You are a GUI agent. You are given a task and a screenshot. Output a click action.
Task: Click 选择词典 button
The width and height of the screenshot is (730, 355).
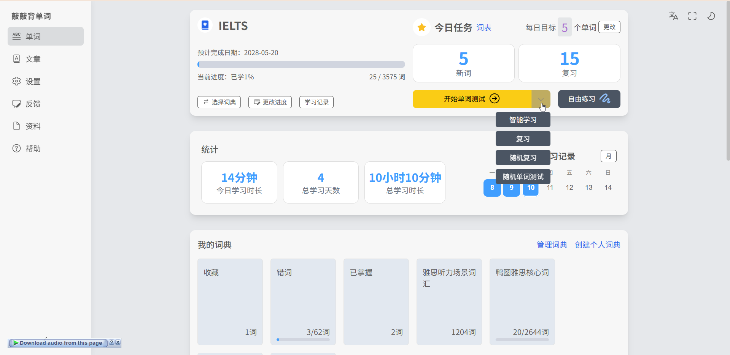pos(219,102)
